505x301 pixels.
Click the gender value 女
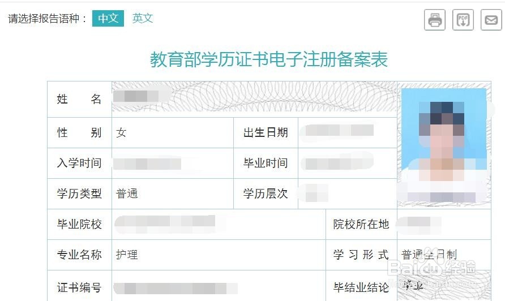[x=121, y=132]
